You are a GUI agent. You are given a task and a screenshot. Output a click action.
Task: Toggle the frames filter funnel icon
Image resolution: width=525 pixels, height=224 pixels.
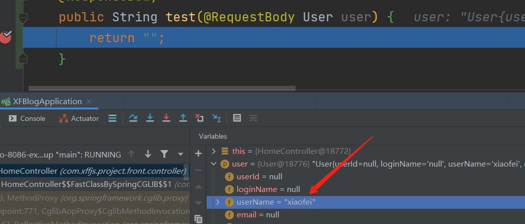point(164,154)
